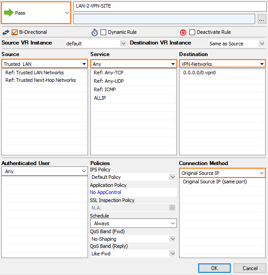
Task: Open the QoS Band (Reply) dropdown
Action: 133,254
